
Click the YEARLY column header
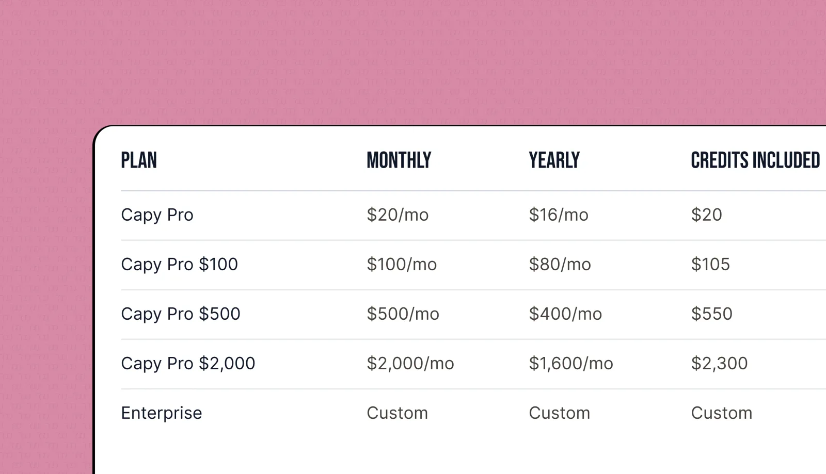click(x=554, y=160)
